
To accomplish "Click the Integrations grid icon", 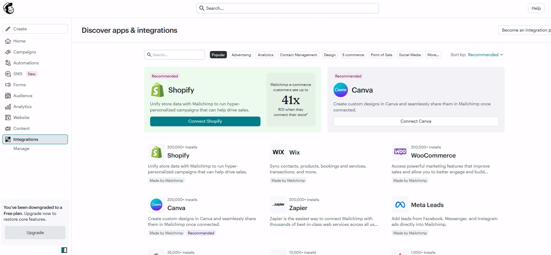I will point(8,139).
